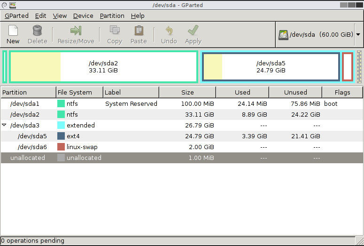The image size is (364, 246).
Task: Sort by the Used column header
Action: 242,92
